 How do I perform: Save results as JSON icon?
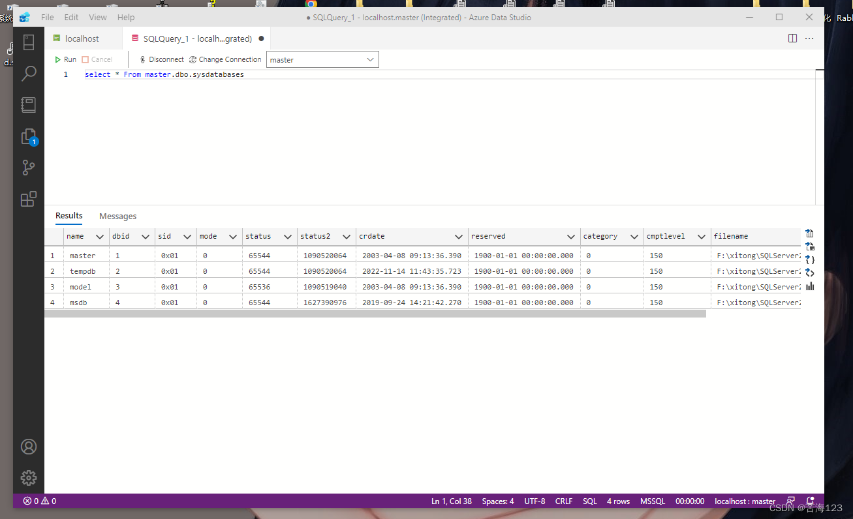[x=810, y=259]
